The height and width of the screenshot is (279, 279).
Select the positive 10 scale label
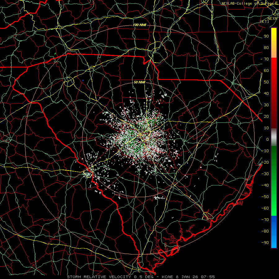pyautogui.click(x=266, y=128)
